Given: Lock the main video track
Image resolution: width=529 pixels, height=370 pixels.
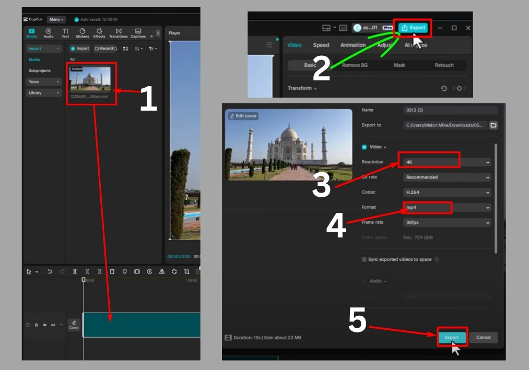Looking at the screenshot, I should (37, 325).
